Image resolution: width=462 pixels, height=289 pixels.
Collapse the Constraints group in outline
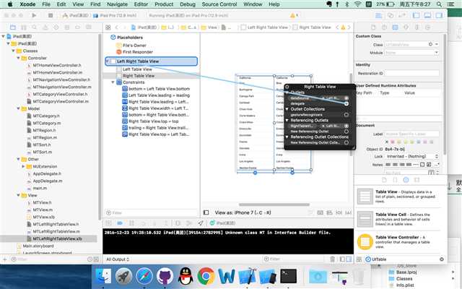(113, 82)
